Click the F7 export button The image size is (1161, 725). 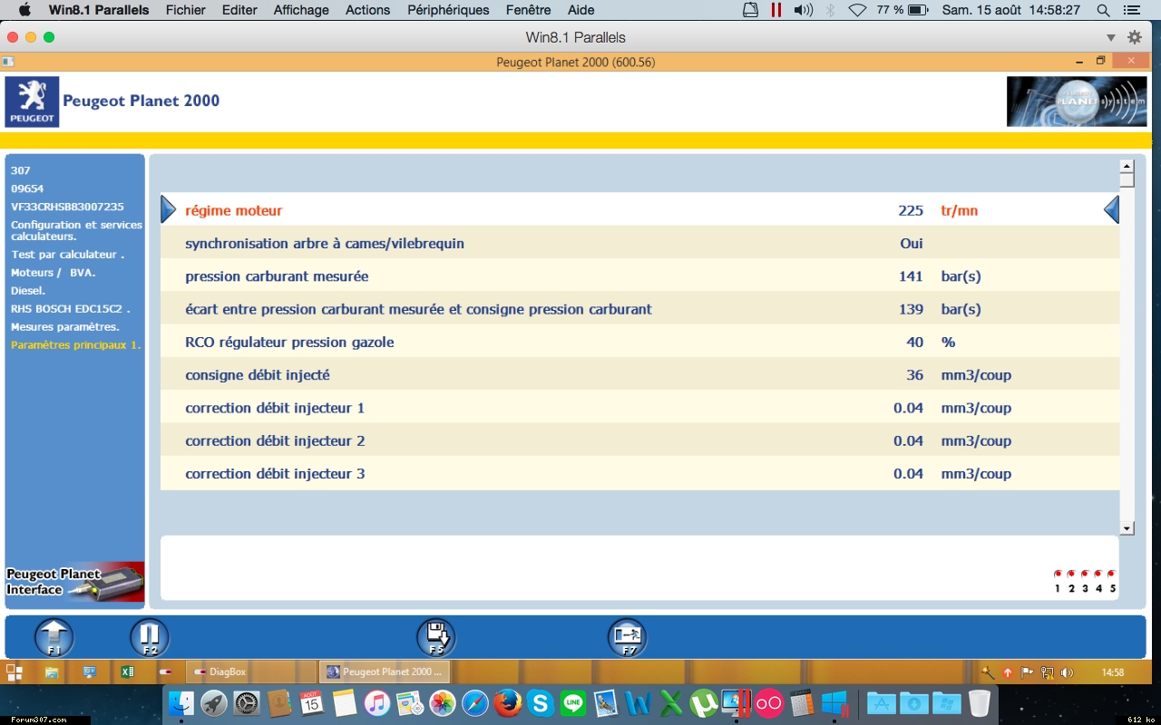(x=627, y=638)
